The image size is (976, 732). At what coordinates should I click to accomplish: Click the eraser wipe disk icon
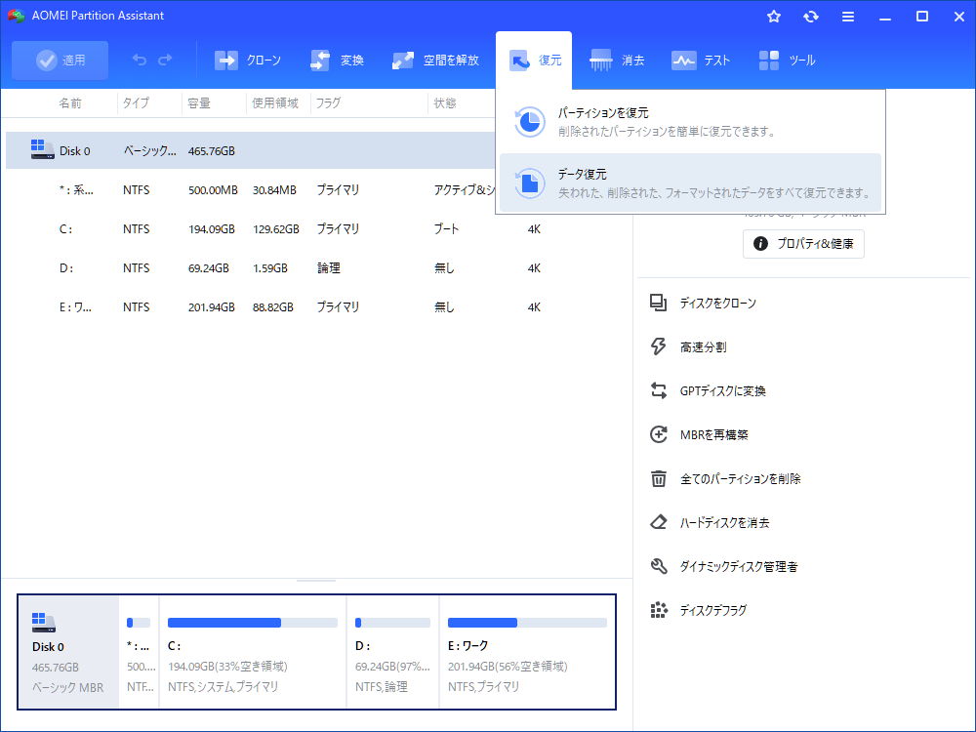tap(659, 521)
